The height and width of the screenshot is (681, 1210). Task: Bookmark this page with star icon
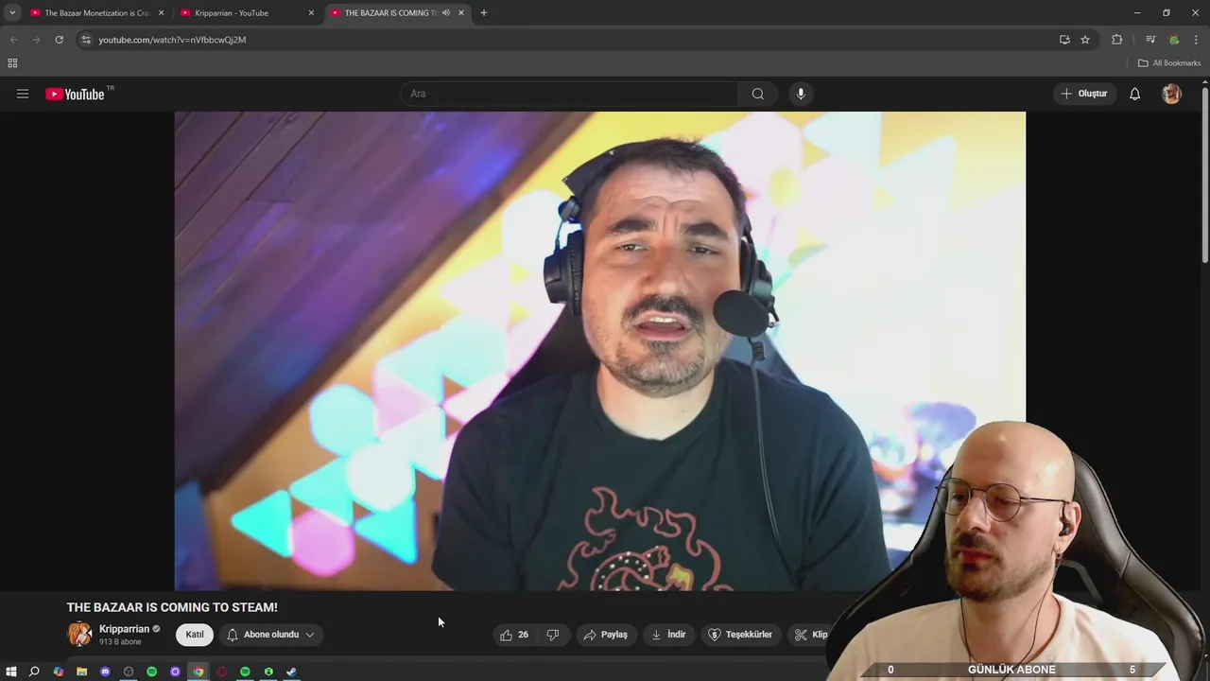[1085, 40]
